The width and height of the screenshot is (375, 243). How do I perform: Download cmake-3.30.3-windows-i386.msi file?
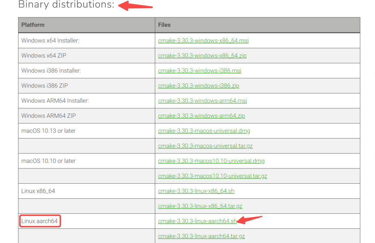(200, 71)
